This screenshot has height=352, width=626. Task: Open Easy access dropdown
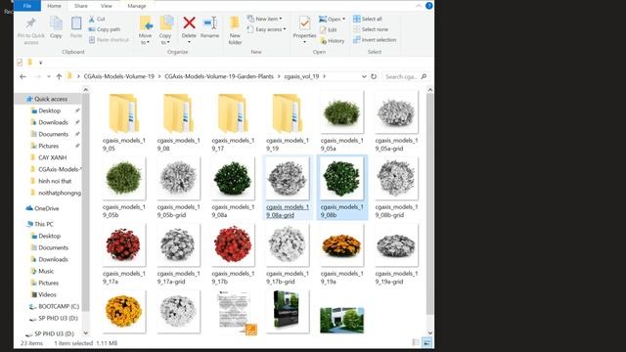coord(285,29)
